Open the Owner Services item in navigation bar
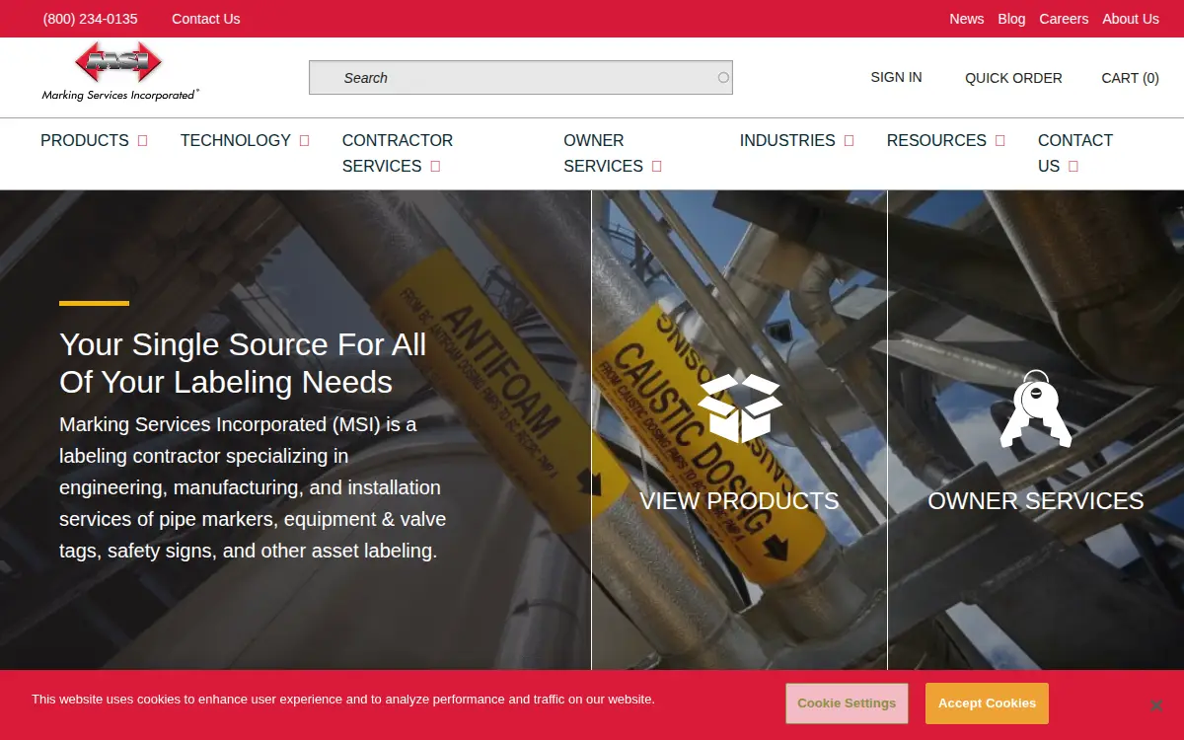Viewport: 1184px width, 740px height. coord(603,153)
